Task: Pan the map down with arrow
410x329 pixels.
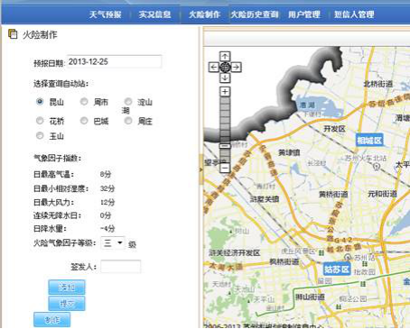Action: tap(225, 78)
